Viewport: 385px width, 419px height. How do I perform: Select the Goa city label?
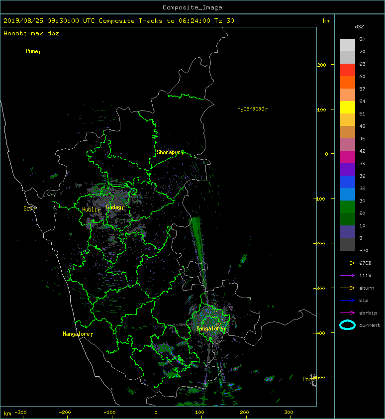coord(29,209)
